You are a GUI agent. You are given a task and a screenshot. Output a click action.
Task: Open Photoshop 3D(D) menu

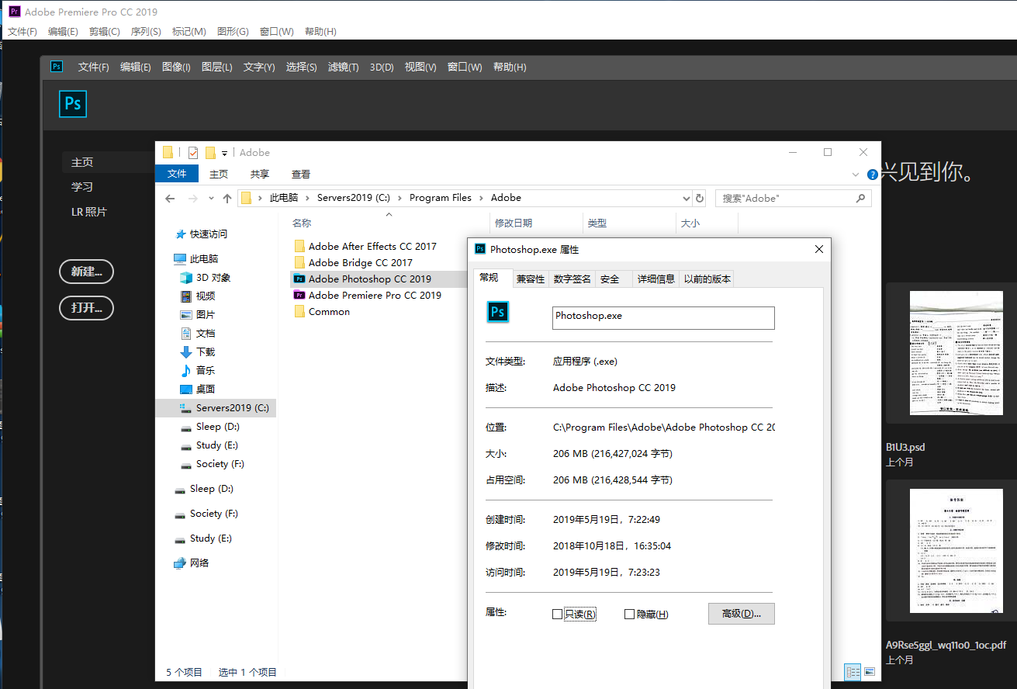[x=381, y=68]
